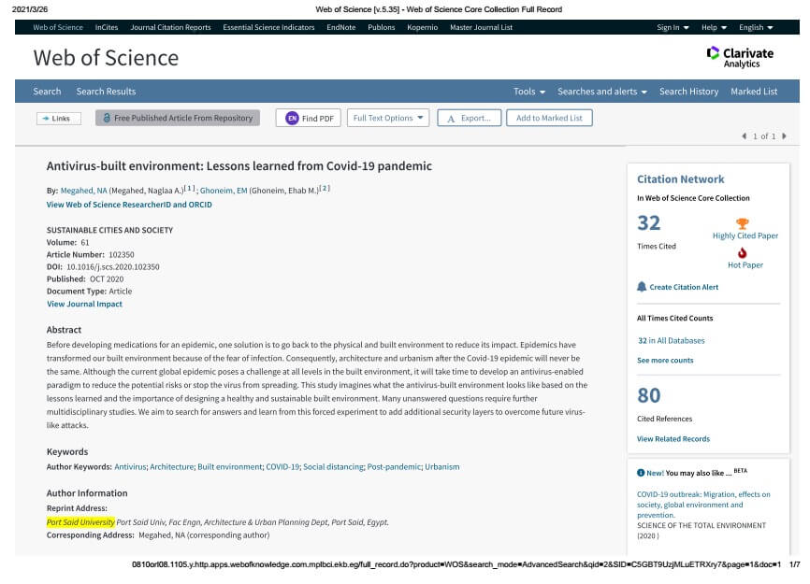Open Journal Citation Reports
The width and height of the screenshot is (810, 584).
coord(170,27)
